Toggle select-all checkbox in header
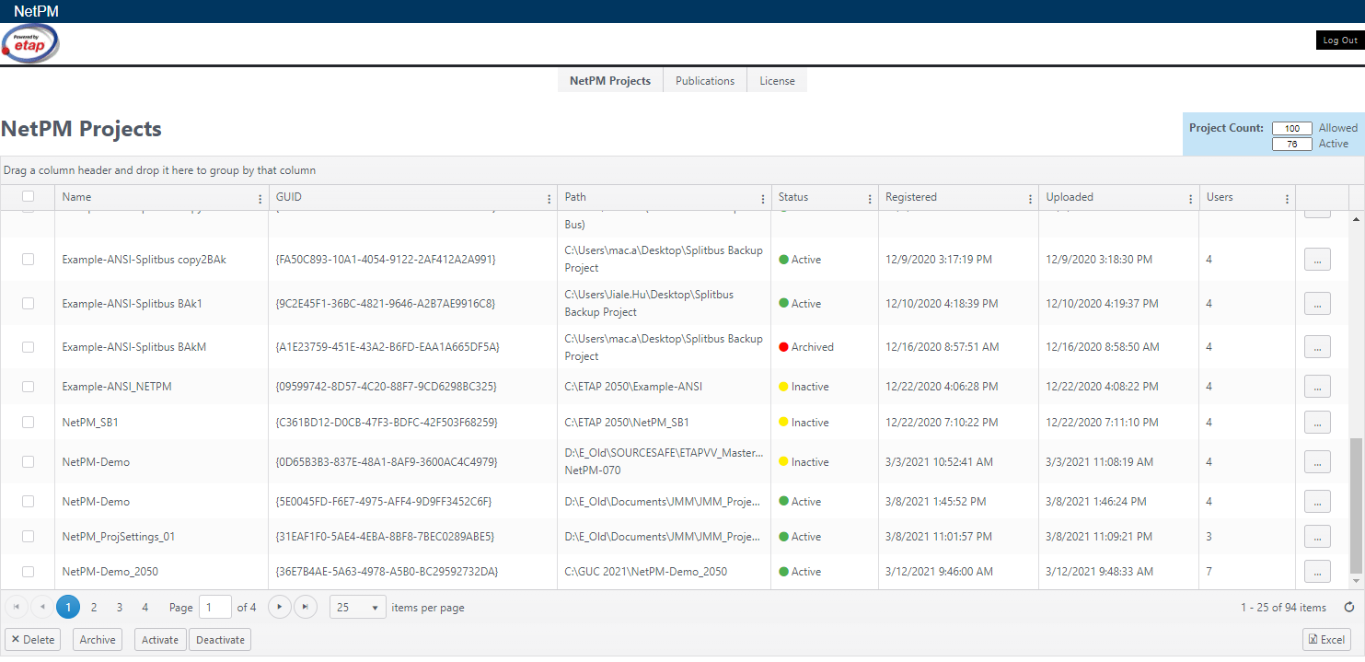The height and width of the screenshot is (662, 1365). tap(29, 196)
